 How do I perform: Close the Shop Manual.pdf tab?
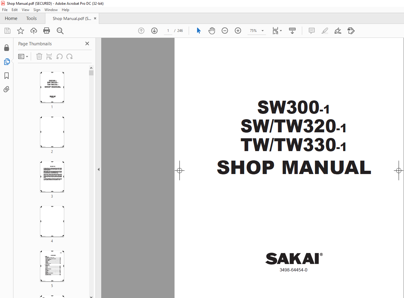[95, 18]
